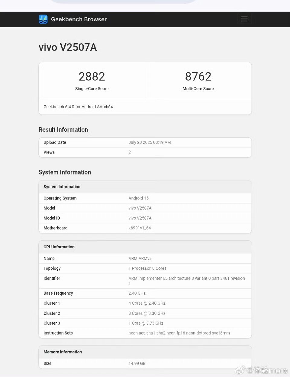Select the Base Frequency 2.40 GHz row
Image resolution: width=290 pixels, height=377 pixels.
145,293
